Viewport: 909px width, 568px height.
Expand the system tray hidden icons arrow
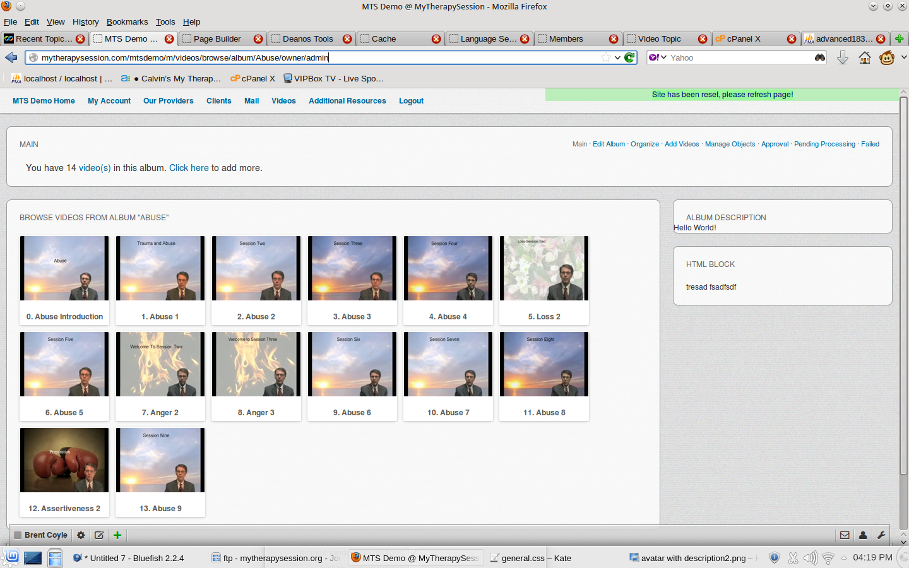tap(843, 558)
